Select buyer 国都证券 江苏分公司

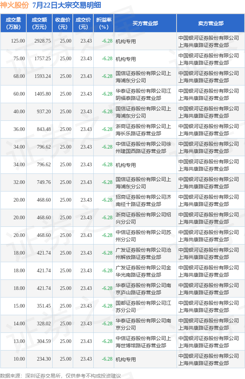pos(143,306)
